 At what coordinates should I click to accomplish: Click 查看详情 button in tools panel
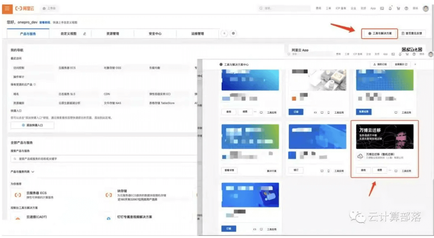coord(229,170)
